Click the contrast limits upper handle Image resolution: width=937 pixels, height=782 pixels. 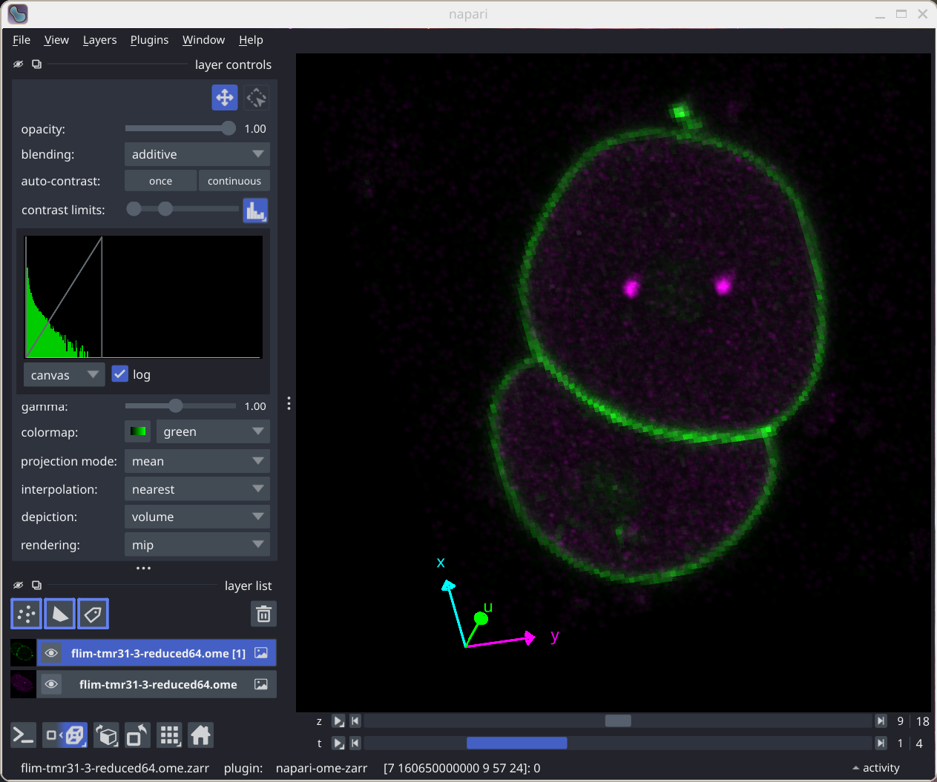coord(165,209)
